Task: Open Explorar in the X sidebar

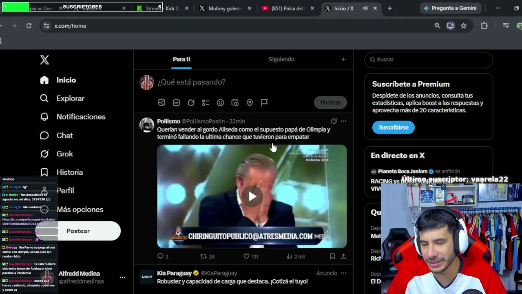Action: [x=62, y=98]
